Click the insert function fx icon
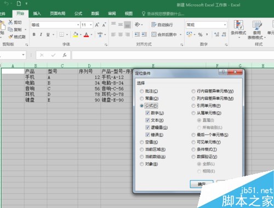Screen dimensions: 274x208 (65, 55)
